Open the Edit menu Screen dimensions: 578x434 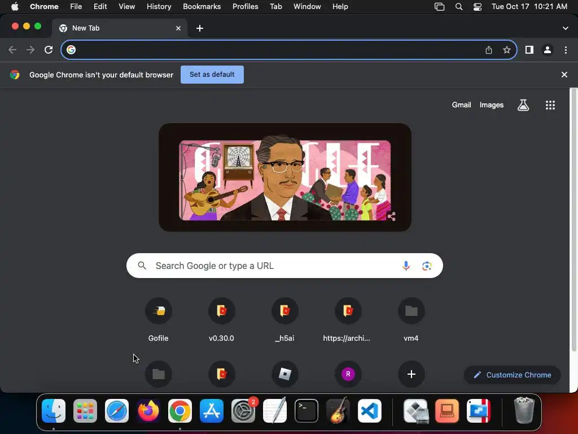point(100,7)
